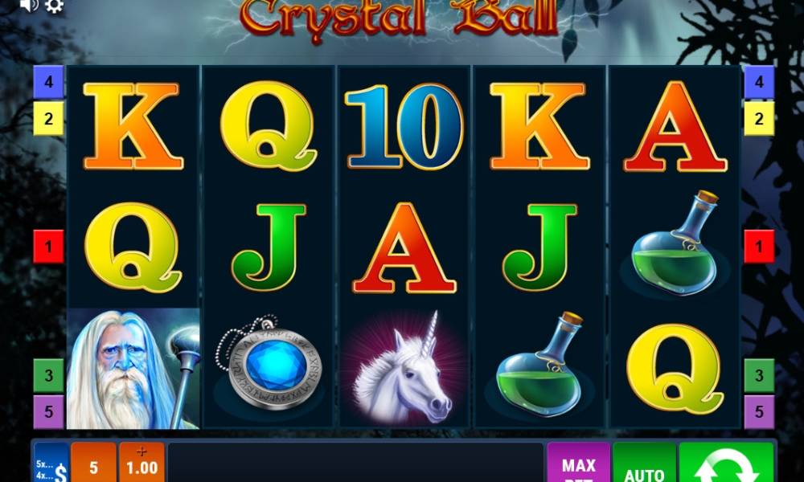Click the blue 10 symbol

[404, 126]
